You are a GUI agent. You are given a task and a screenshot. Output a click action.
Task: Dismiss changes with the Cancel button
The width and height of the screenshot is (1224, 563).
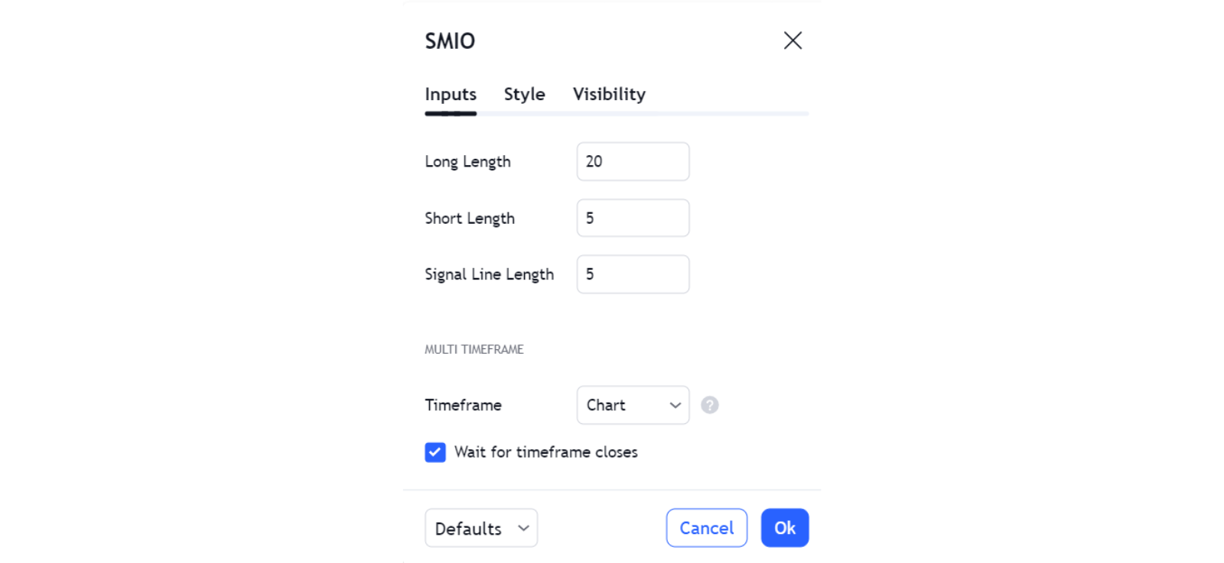[x=706, y=528]
